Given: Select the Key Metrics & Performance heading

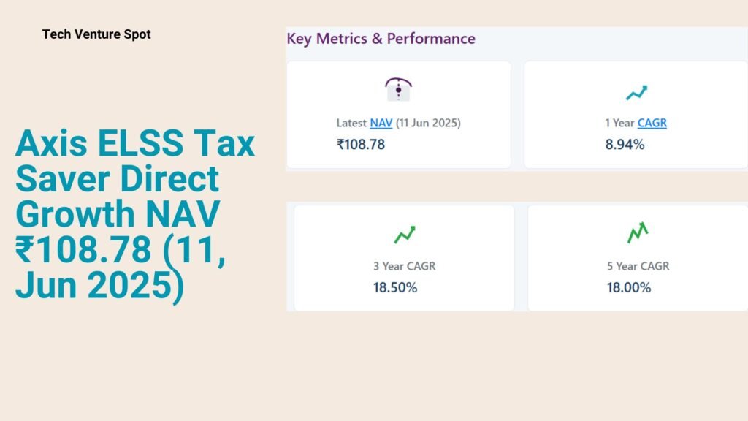Looking at the screenshot, I should (381, 39).
